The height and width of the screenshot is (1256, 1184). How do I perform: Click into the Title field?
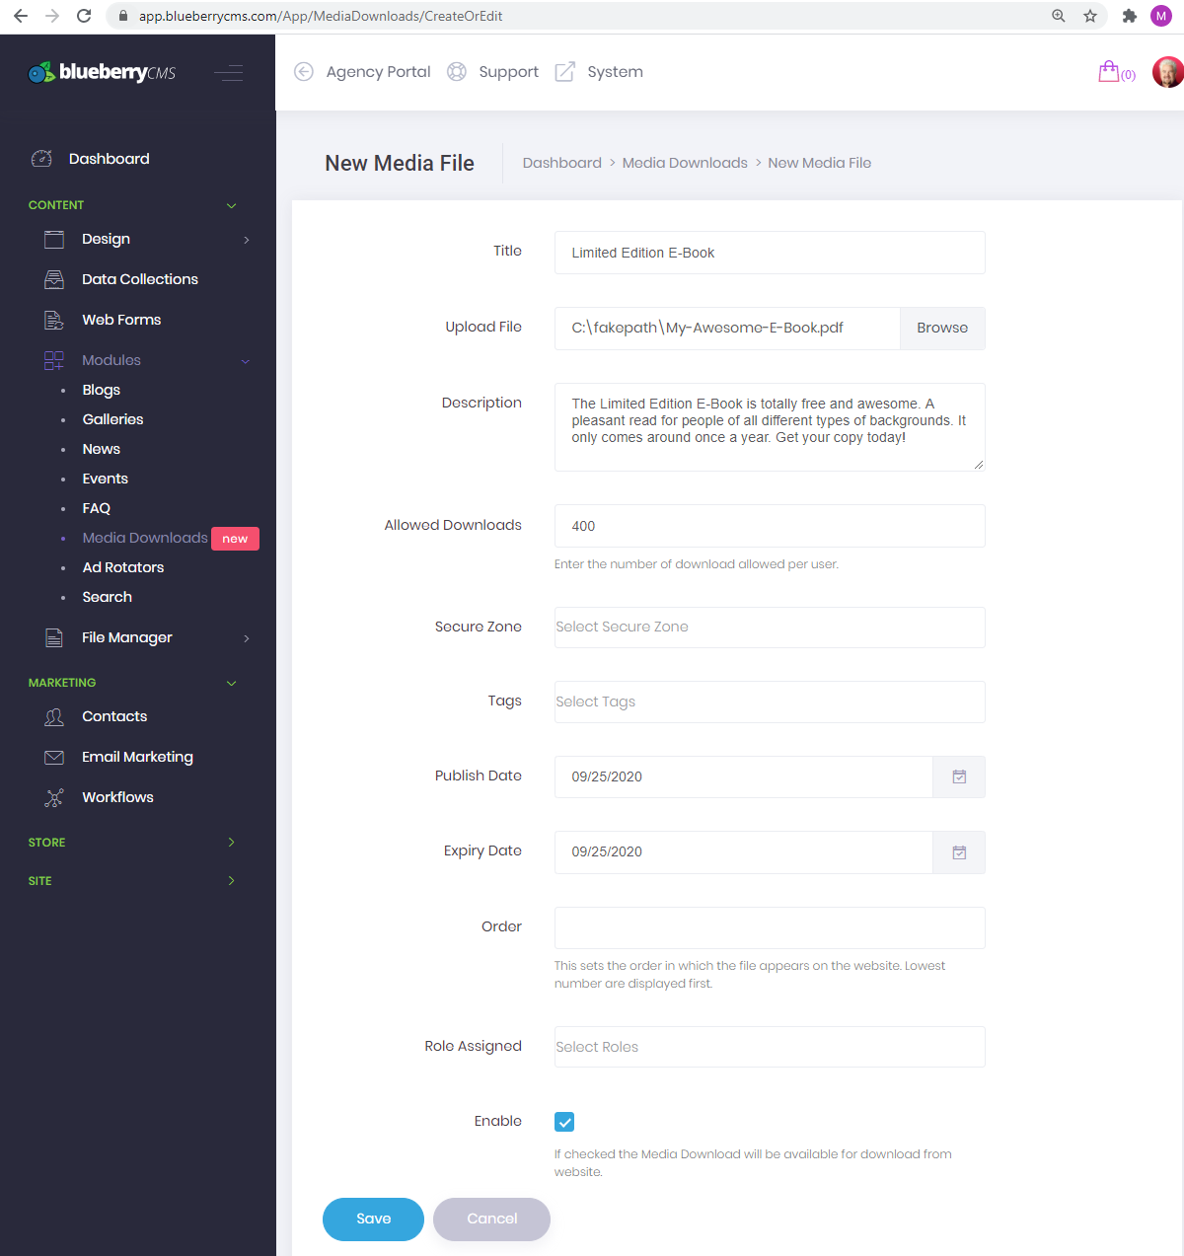(x=770, y=253)
